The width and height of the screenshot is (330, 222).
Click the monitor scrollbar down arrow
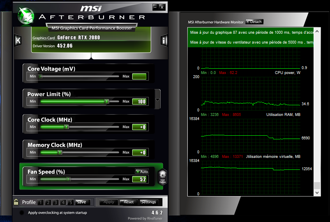pos(317,192)
